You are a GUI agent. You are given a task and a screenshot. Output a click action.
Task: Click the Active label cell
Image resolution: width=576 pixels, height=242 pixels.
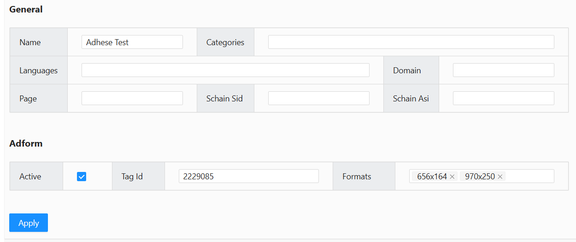click(x=30, y=177)
